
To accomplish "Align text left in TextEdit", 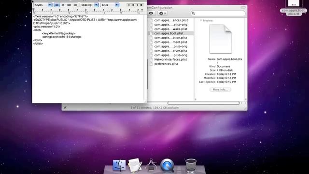I will (x=57, y=5).
